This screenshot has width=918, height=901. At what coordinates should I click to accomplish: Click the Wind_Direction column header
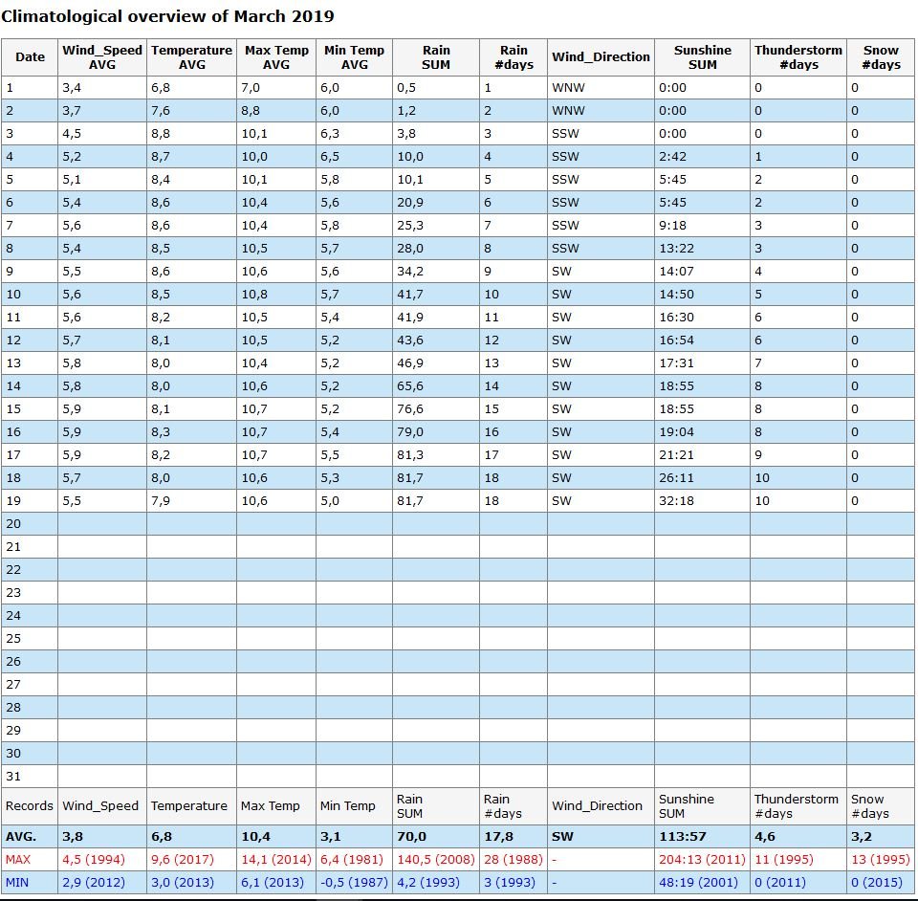601,57
